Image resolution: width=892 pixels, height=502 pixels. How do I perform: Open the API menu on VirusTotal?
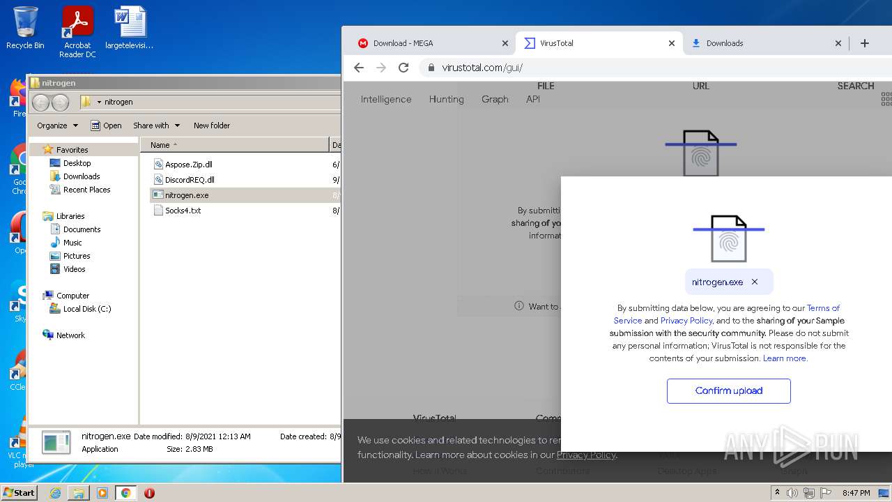click(x=533, y=99)
